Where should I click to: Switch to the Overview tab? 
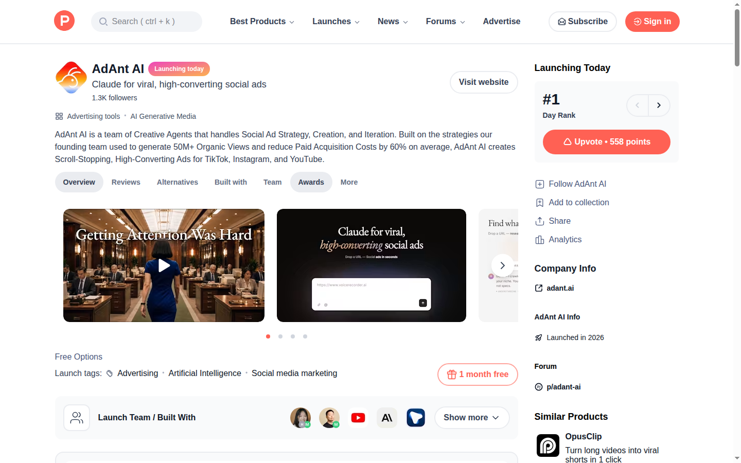[x=79, y=182]
